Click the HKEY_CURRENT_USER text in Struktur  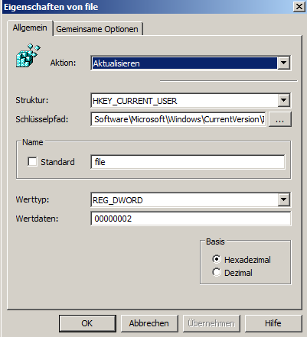pos(135,101)
